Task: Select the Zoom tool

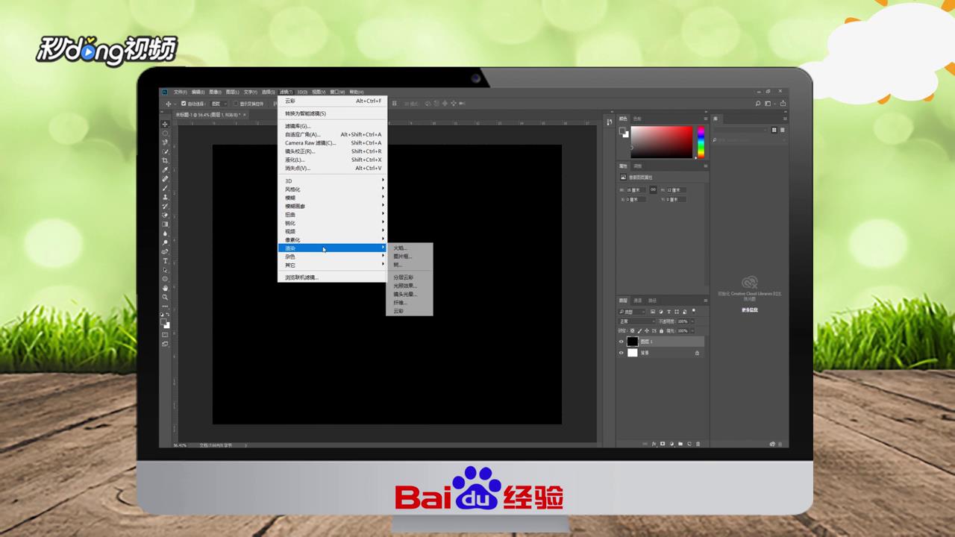Action: click(165, 297)
